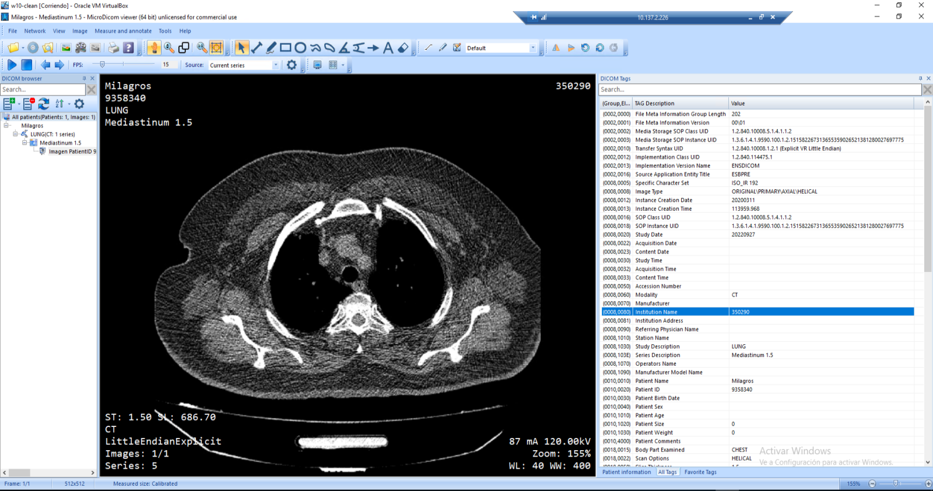Switch to the All Tags tab
This screenshot has width=933, height=491.
(667, 472)
